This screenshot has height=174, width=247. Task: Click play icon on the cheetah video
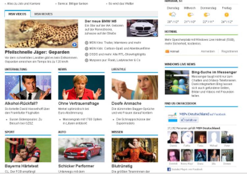tap(74, 44)
